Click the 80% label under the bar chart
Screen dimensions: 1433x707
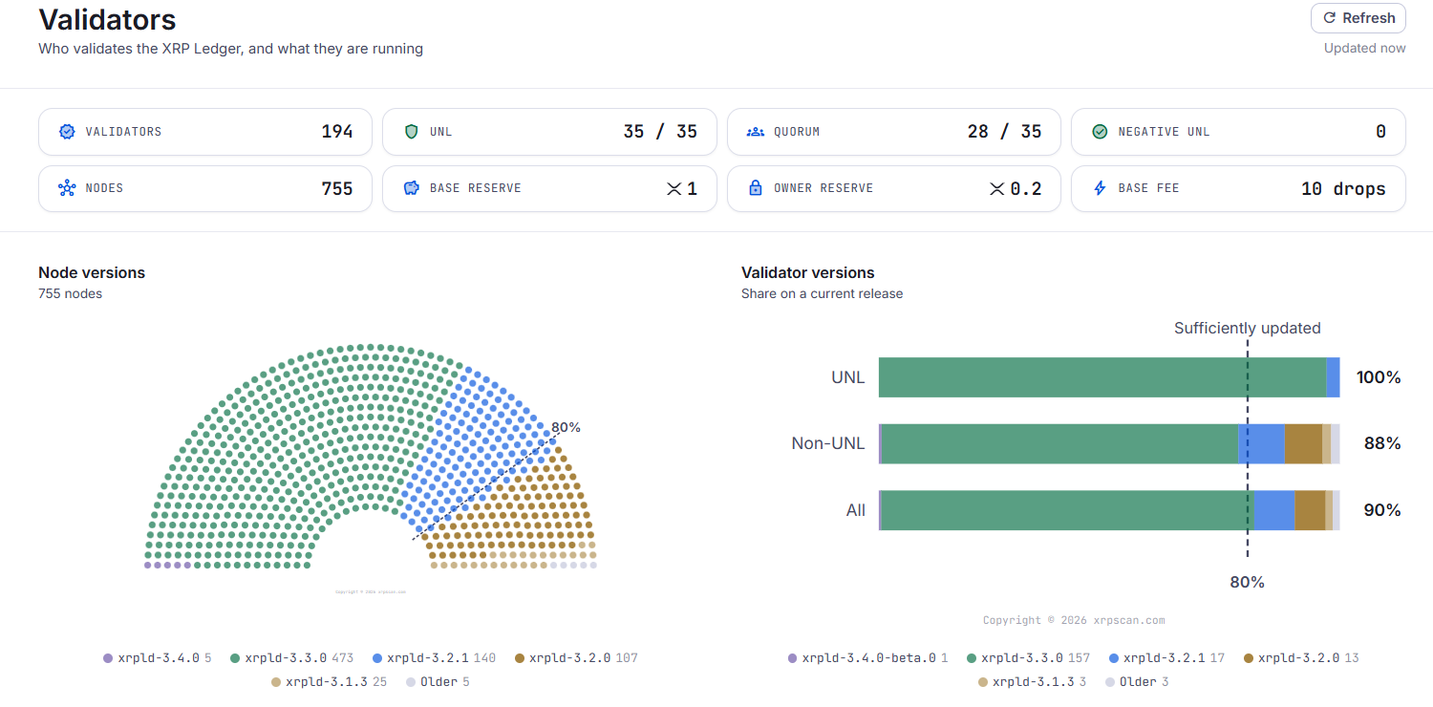[x=1248, y=582]
